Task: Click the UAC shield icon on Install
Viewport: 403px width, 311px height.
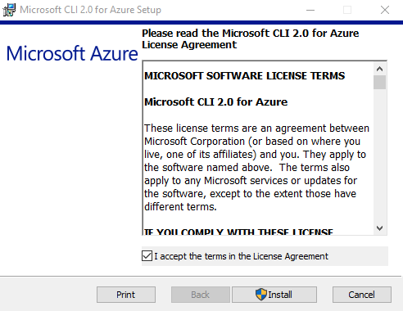Action: click(261, 295)
